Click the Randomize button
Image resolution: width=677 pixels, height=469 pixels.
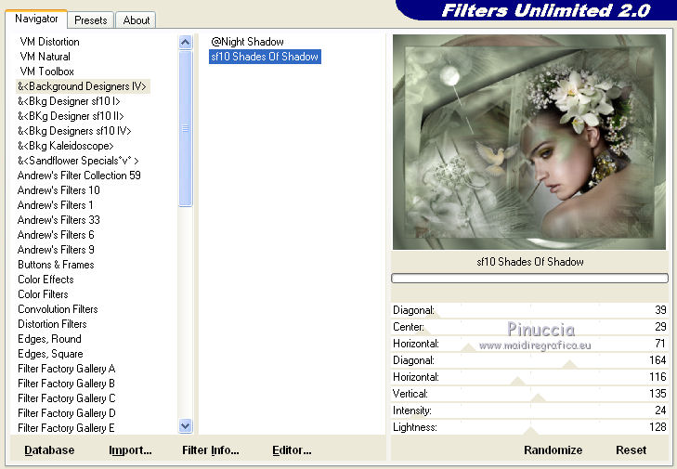click(x=553, y=450)
